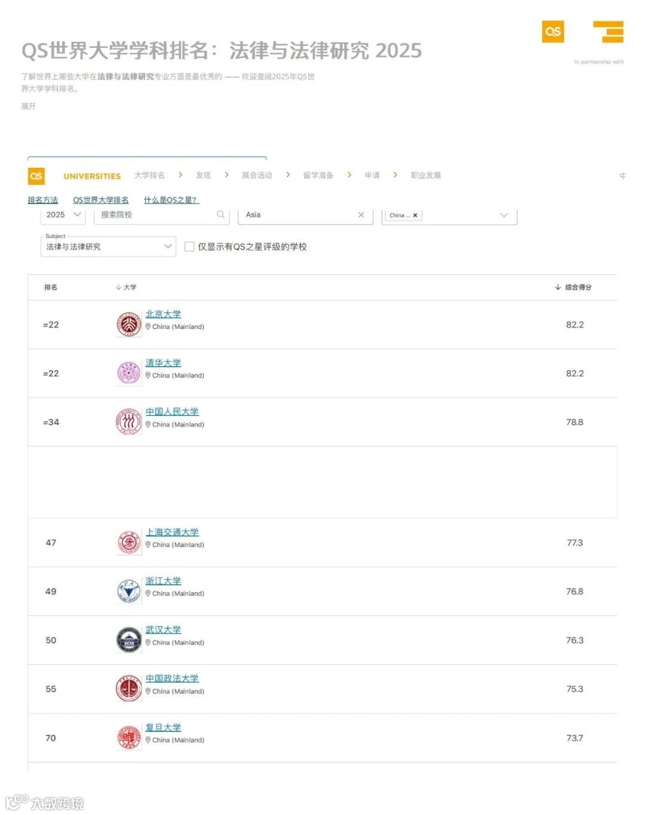This screenshot has height=815, width=645.
Task: Expand the chevron after 申请
Action: coord(395,175)
